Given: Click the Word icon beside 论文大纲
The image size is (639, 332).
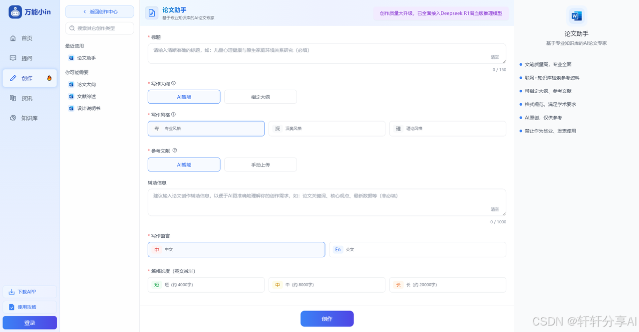Looking at the screenshot, I should [71, 85].
